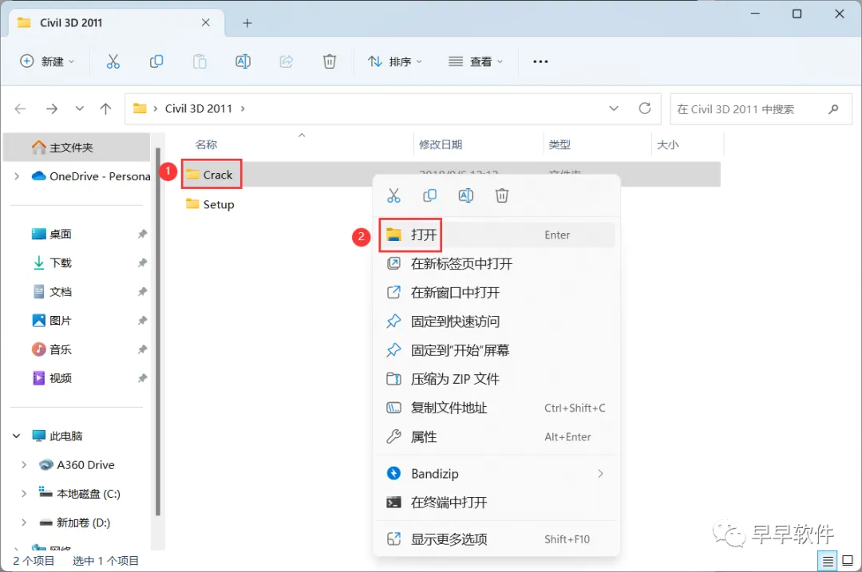Expand the 本地磁盘 (C:) tree node

[x=24, y=494]
